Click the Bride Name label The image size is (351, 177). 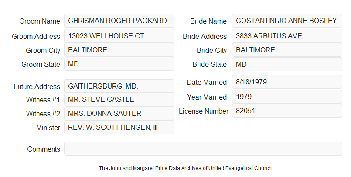pos(208,21)
